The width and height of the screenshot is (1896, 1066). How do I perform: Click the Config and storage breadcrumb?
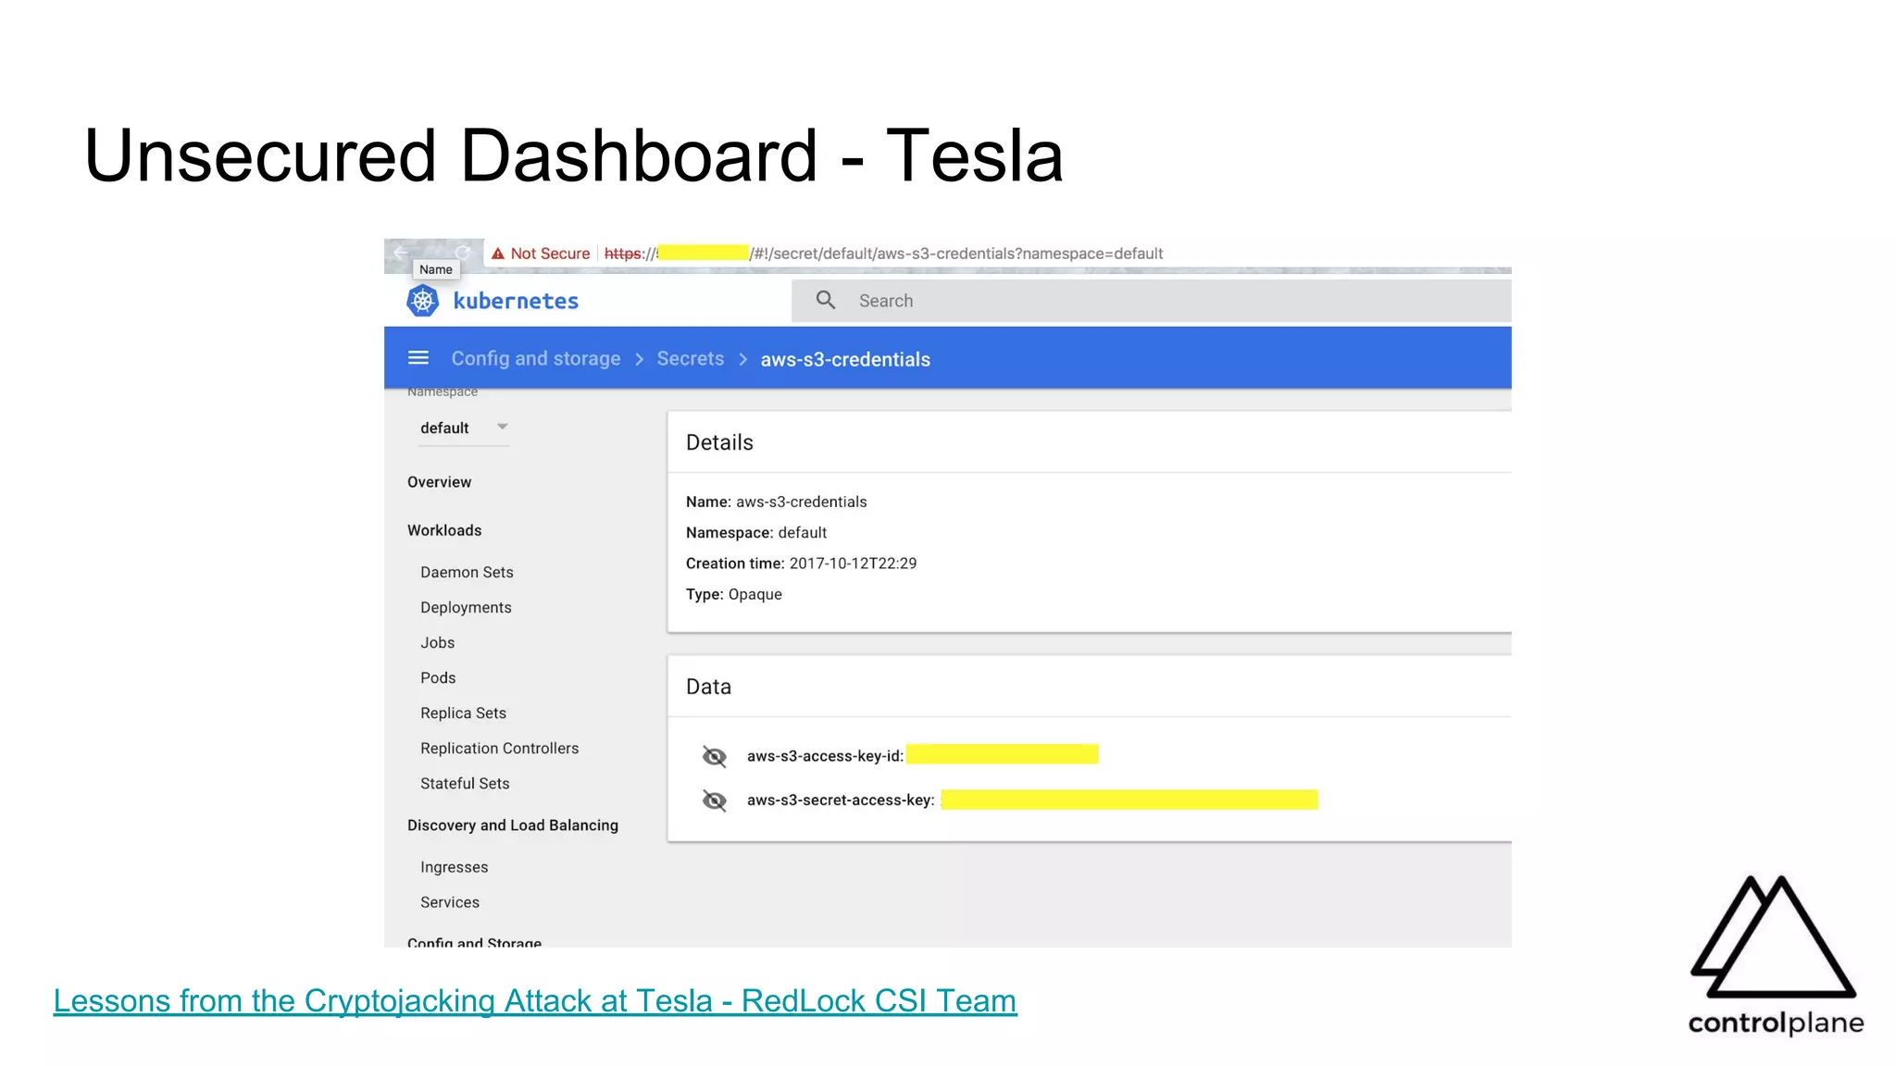[536, 358]
